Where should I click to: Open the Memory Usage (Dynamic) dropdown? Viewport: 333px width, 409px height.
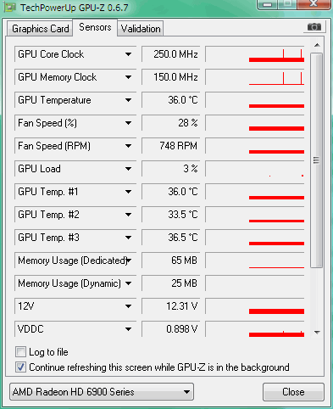128,283
